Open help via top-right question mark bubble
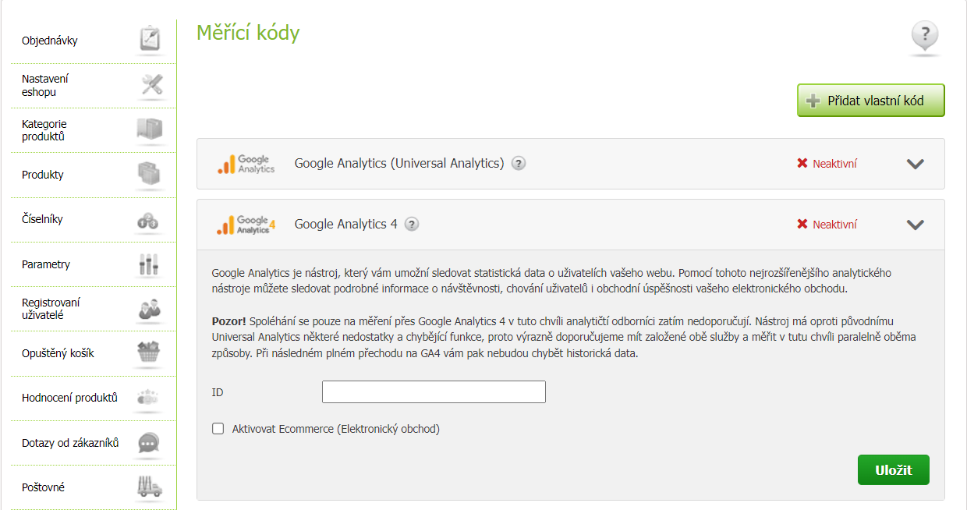Image resolution: width=967 pixels, height=510 pixels. click(x=925, y=36)
